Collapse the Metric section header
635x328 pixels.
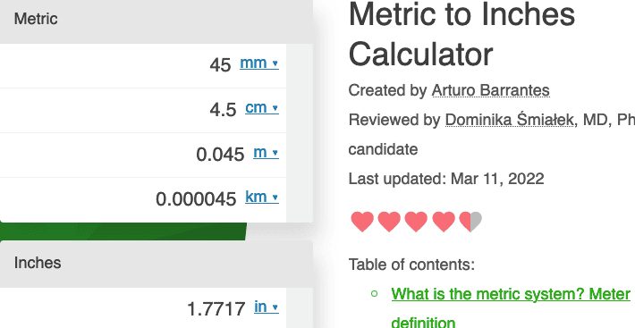157,21
